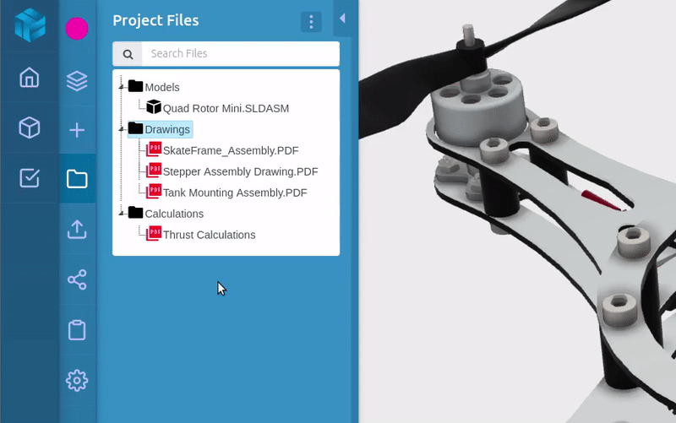Image resolution: width=676 pixels, height=423 pixels.
Task: Open Stepper Assembly Drawing.PDF file
Action: pyautogui.click(x=241, y=172)
